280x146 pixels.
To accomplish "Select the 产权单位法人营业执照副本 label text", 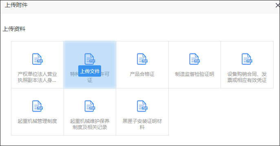I will pyautogui.click(x=37, y=77).
